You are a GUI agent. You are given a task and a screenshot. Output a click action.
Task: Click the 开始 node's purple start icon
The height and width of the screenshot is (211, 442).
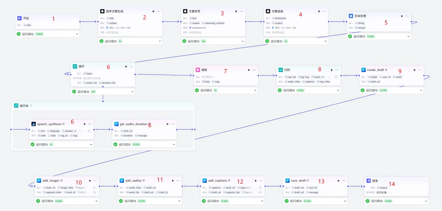pyautogui.click(x=19, y=18)
